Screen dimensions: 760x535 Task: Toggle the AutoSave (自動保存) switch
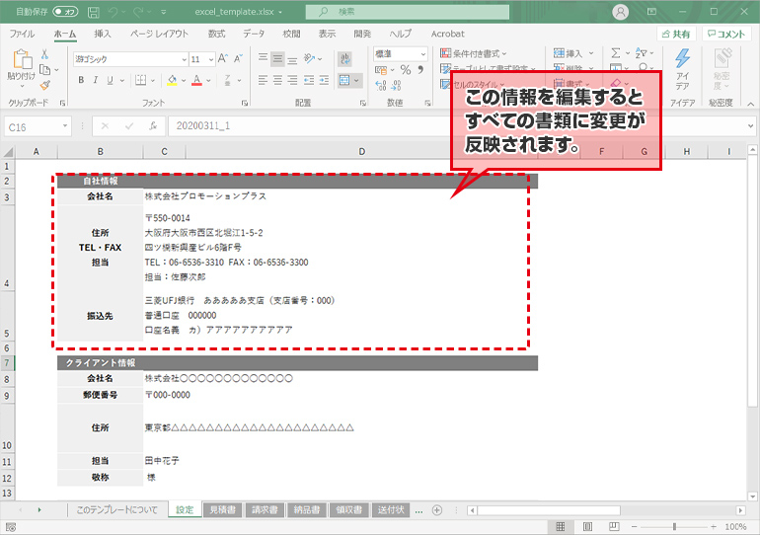point(65,12)
